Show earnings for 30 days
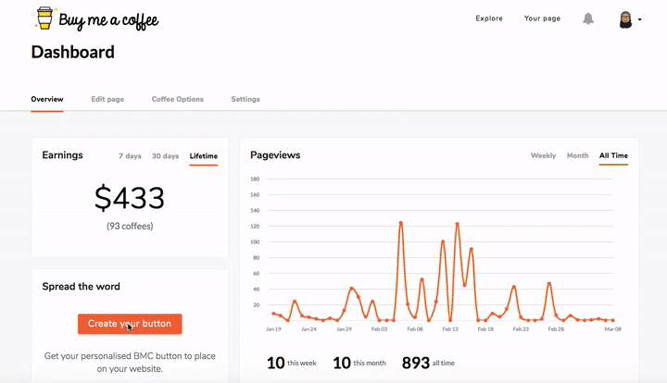This screenshot has height=383, width=667. [x=165, y=156]
